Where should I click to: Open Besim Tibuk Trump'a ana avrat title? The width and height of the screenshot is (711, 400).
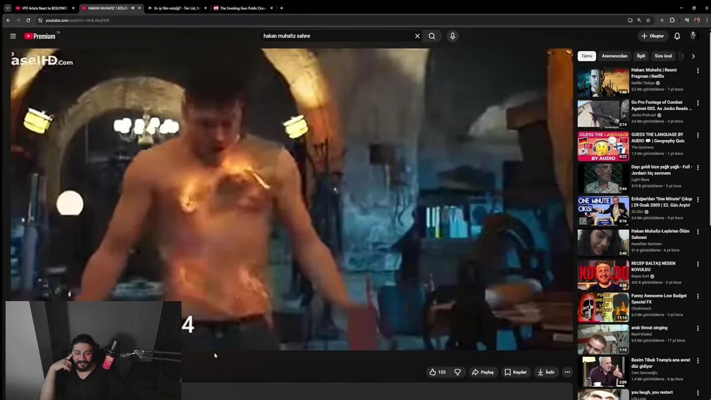(660, 363)
